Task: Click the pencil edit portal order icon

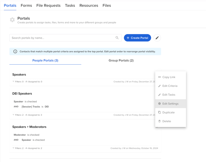Action: 157,38
